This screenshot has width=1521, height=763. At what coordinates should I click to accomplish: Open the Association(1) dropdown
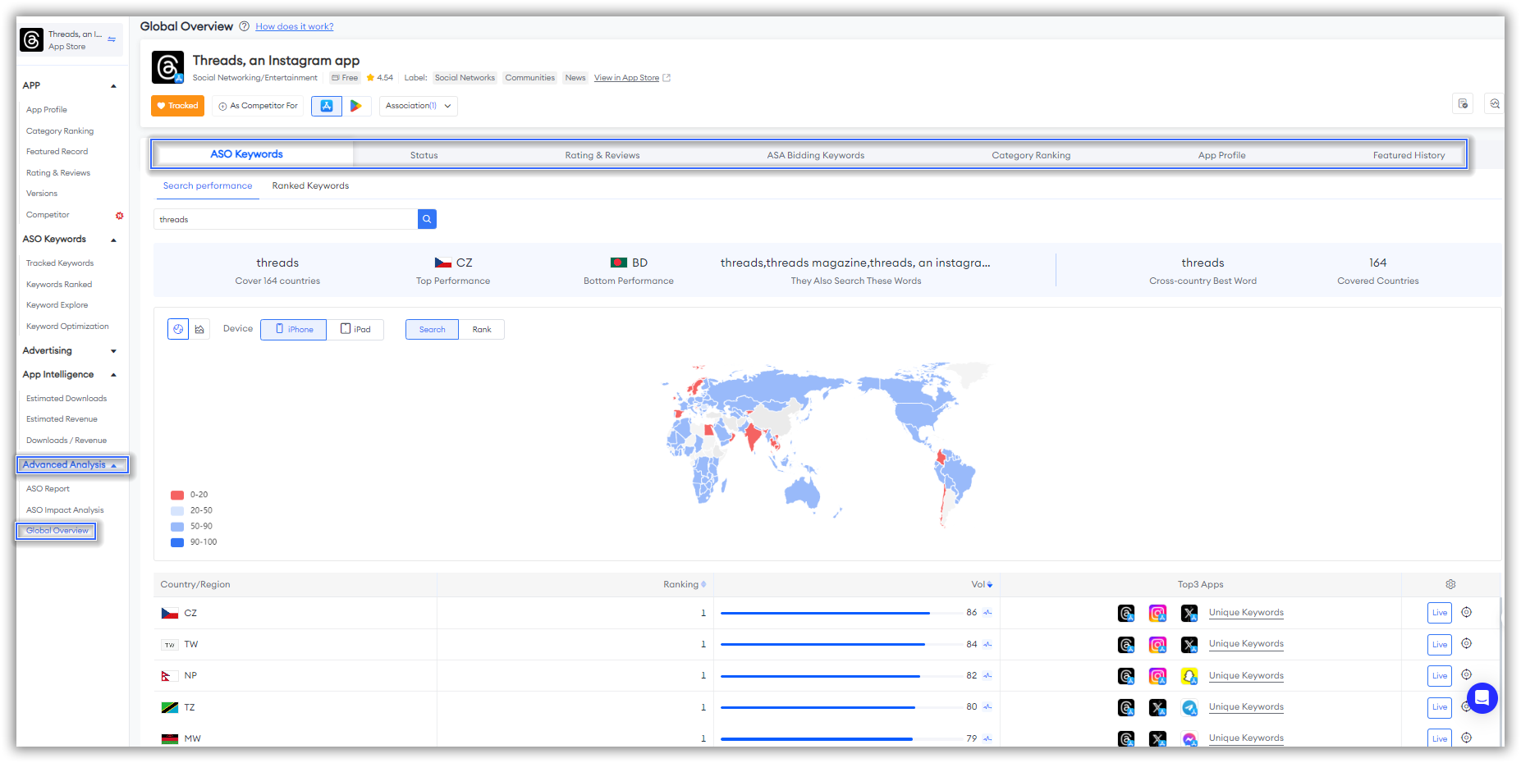[x=419, y=106]
